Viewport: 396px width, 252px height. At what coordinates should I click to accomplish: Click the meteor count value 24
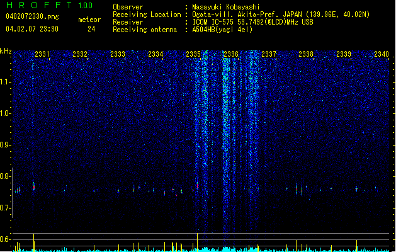coord(91,29)
